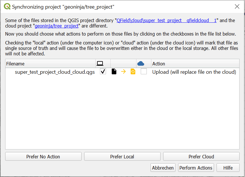Image resolution: width=245 pixels, height=177 pixels.
Task: Click the Prefer Cloud button
Action: tap(201, 156)
